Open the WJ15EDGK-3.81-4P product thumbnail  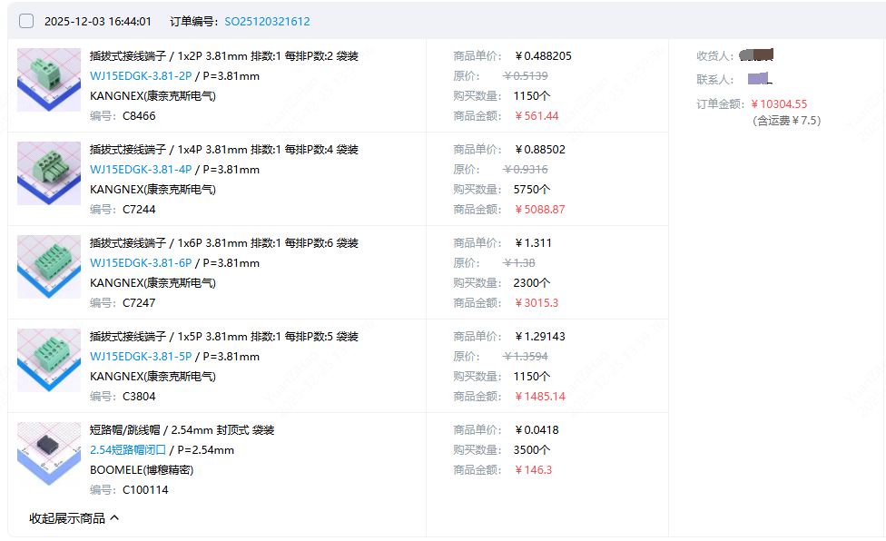[x=49, y=173]
